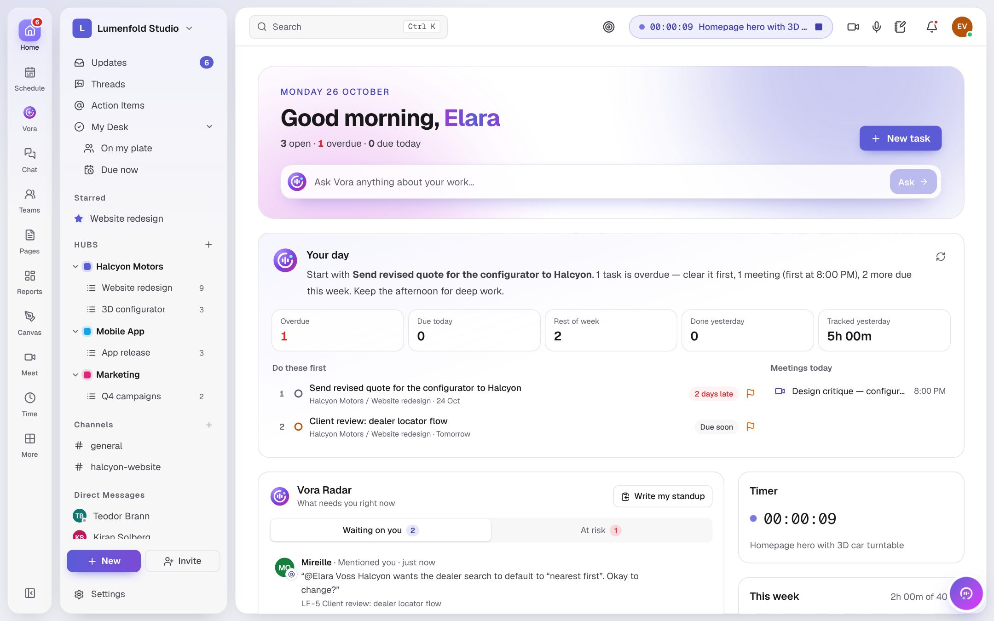Open the Home section in left rail
The image size is (994, 621).
coord(29,35)
